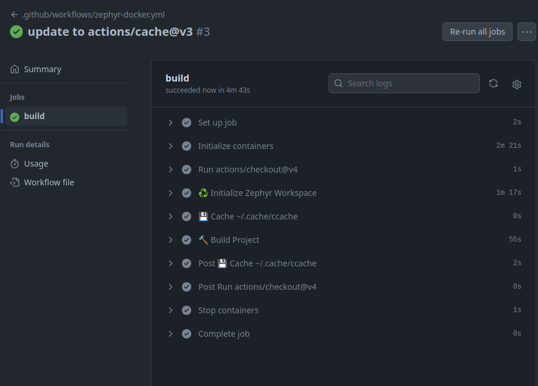
Task: Open the Complete job step row
Action: (224, 334)
